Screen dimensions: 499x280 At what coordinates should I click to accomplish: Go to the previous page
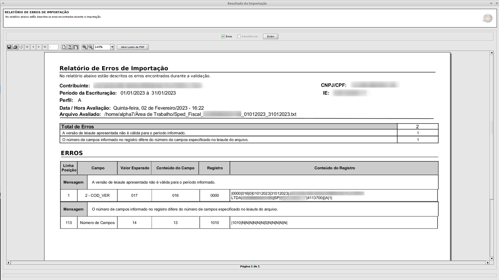33,47
